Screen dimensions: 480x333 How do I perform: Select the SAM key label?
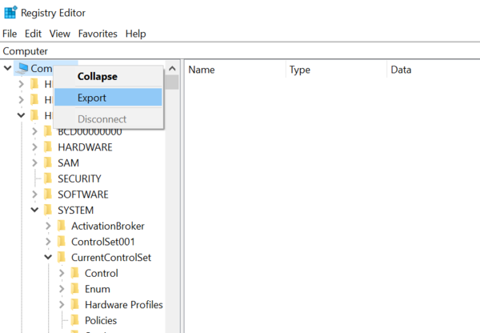point(68,162)
